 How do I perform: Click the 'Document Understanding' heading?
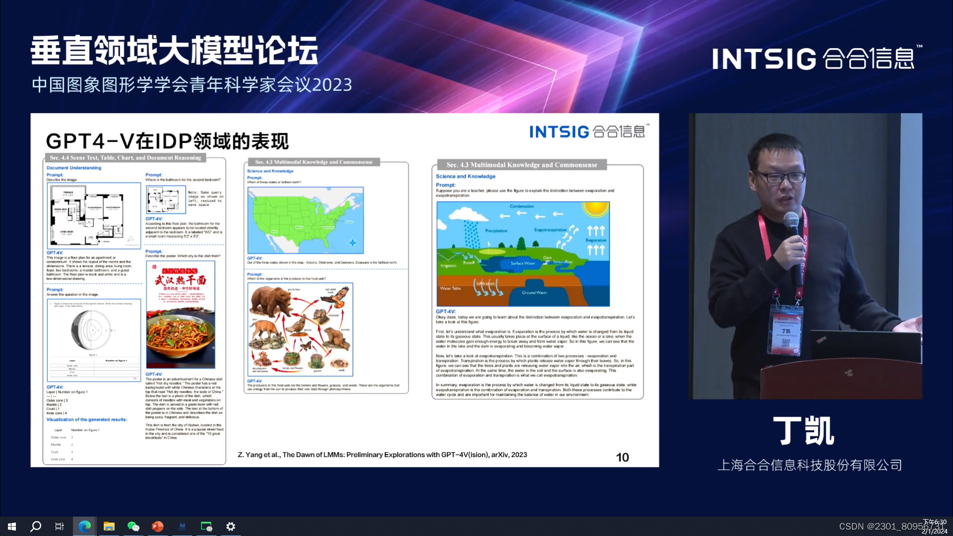tap(74, 168)
